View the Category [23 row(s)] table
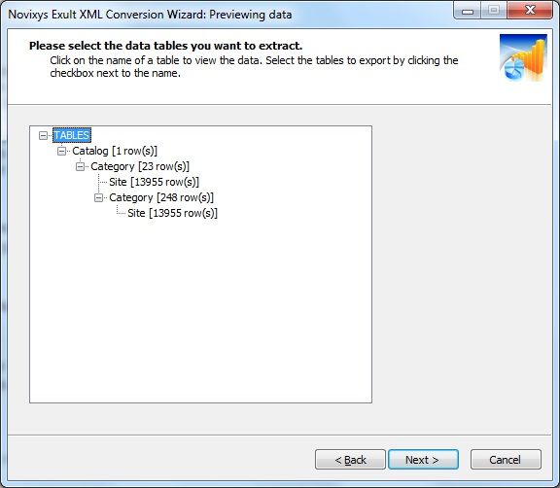 (x=140, y=166)
